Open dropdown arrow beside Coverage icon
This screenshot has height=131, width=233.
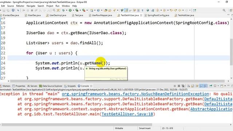click(80, 10)
